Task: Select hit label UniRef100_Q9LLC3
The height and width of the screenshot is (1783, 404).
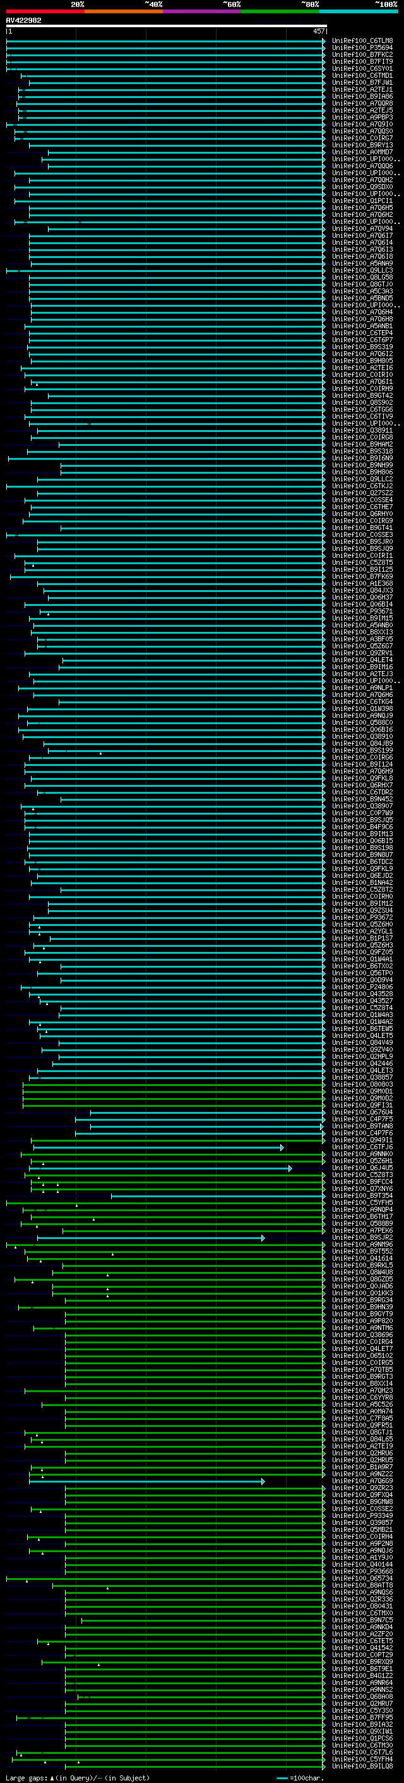Action: coord(362,270)
